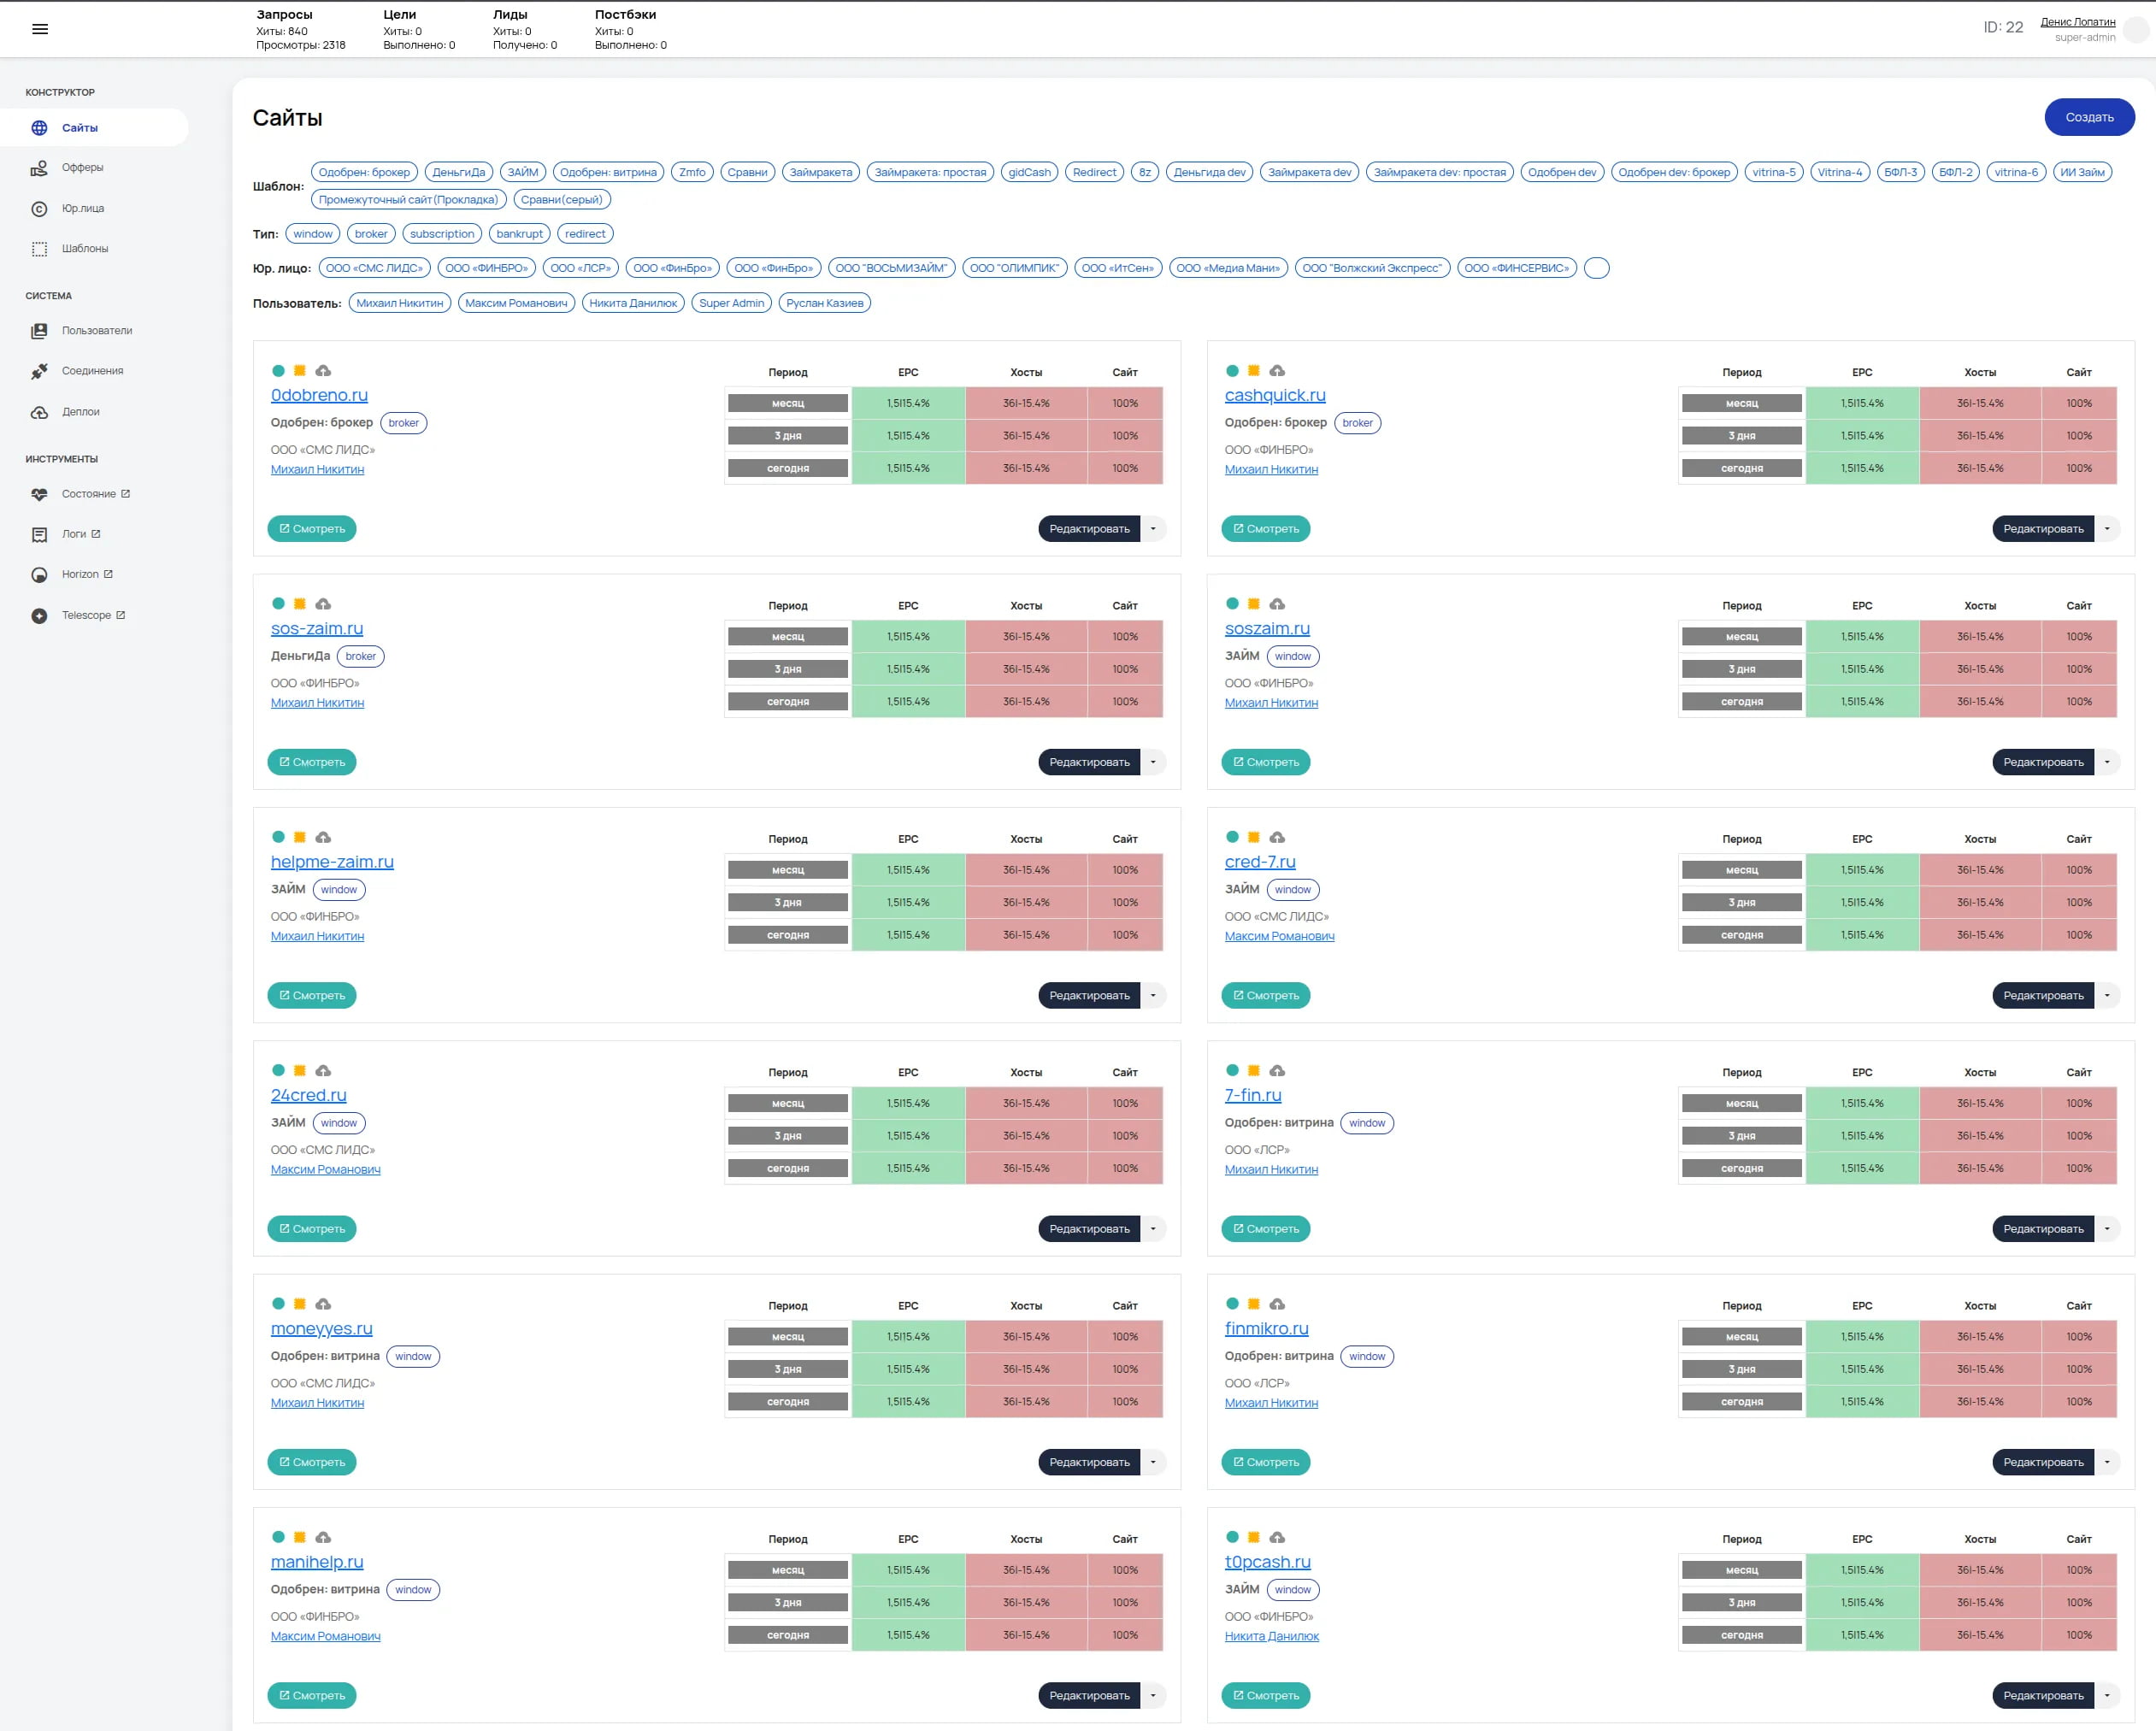2156x1731 pixels.
Task: Click orange badge icon on cashquick.ru card
Action: (1253, 371)
